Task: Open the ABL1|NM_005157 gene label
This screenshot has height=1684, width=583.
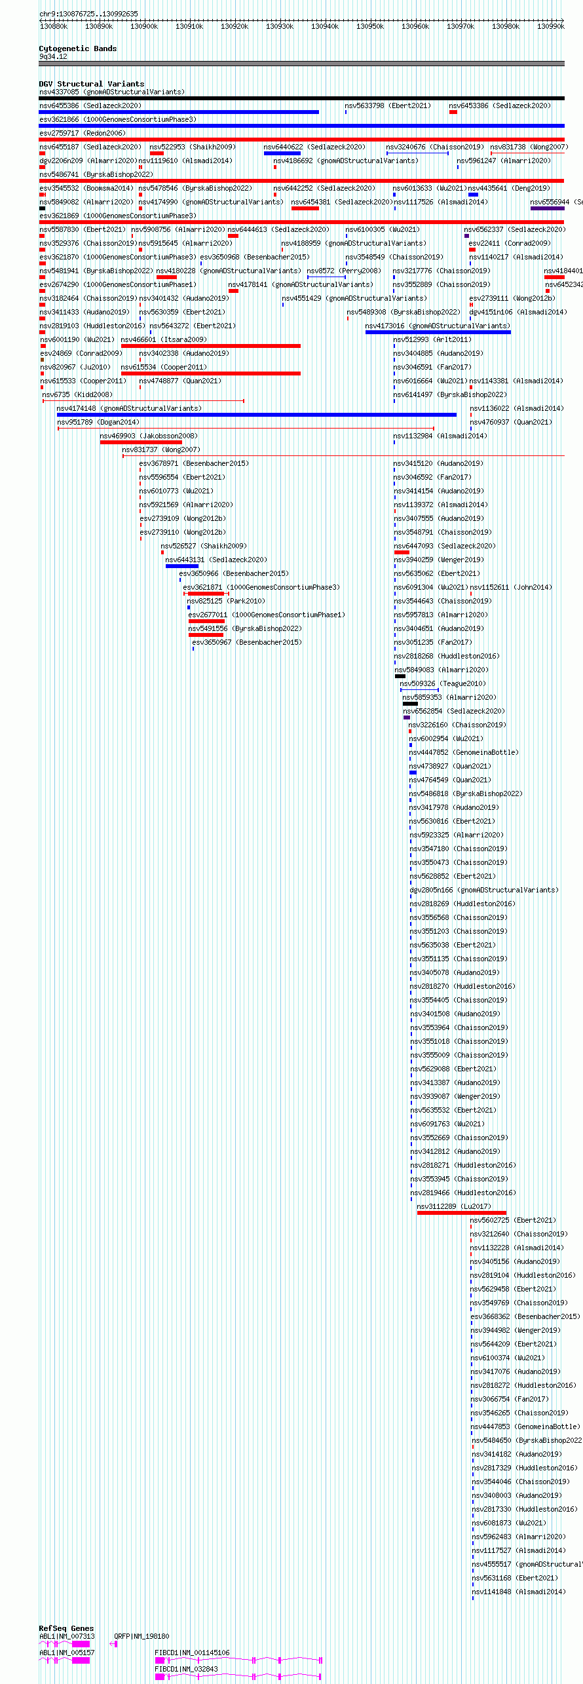Action: (x=67, y=1653)
